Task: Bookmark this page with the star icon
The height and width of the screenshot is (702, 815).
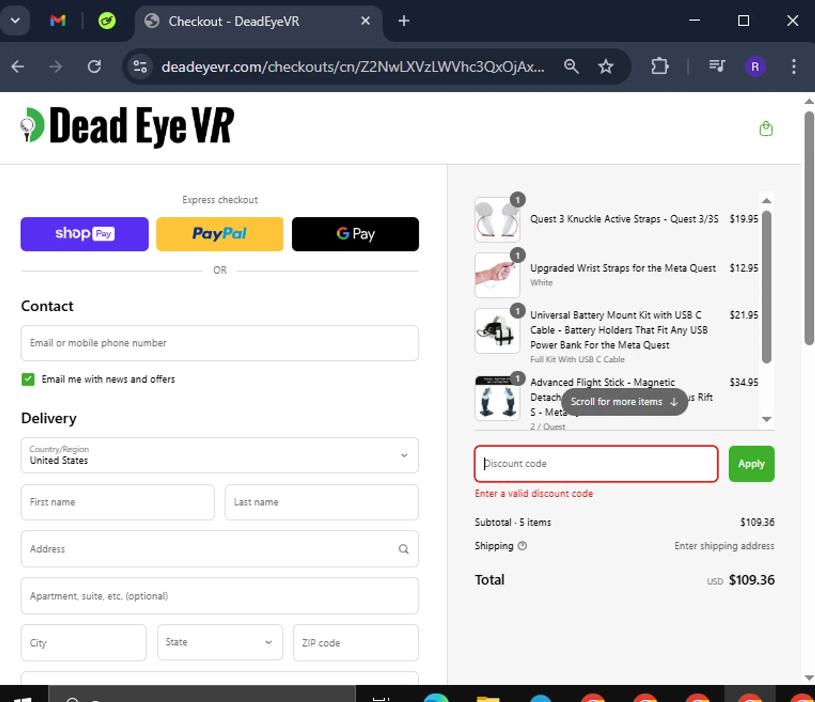Action: [606, 66]
